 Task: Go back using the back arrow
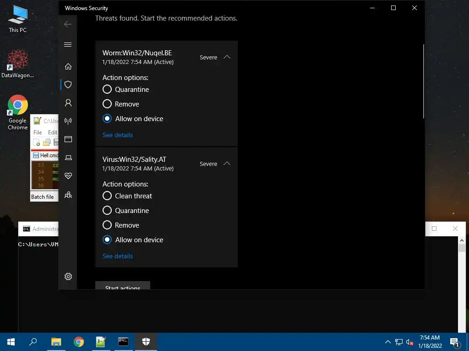pyautogui.click(x=68, y=24)
